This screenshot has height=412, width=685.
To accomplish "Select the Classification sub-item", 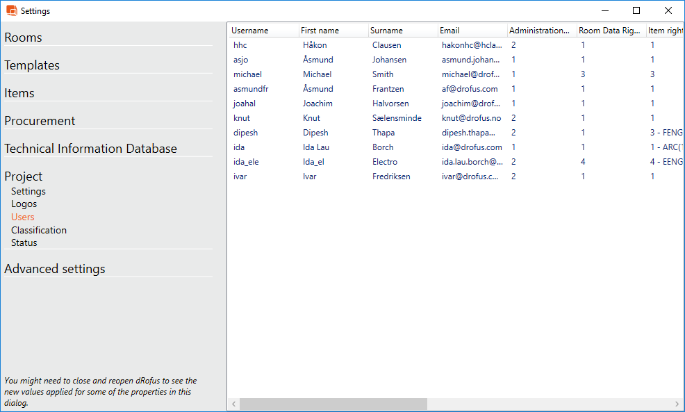I will pos(39,230).
